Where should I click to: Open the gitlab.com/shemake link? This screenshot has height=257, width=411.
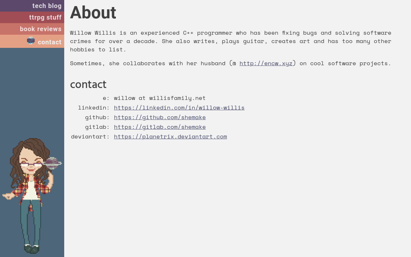[160, 127]
